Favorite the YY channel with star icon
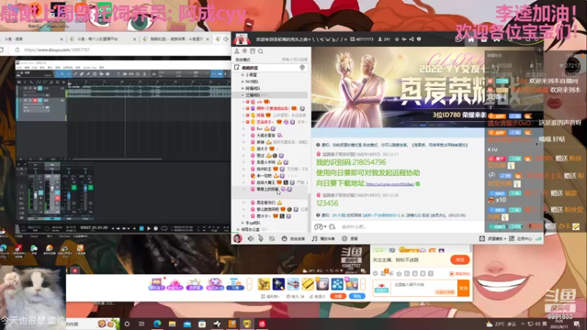Screen dimensions: 587x330 click(397, 39)
